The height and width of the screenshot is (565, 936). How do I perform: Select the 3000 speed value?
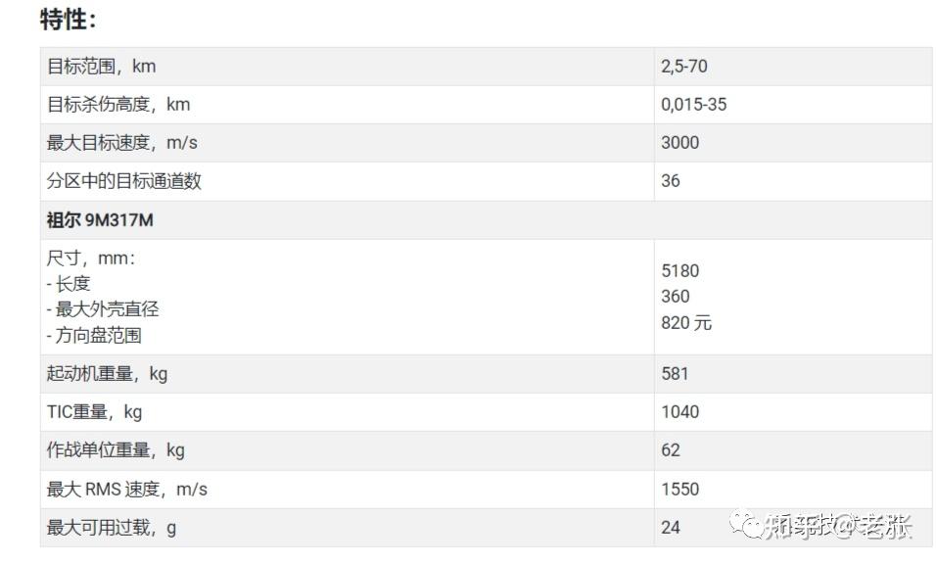coord(679,143)
